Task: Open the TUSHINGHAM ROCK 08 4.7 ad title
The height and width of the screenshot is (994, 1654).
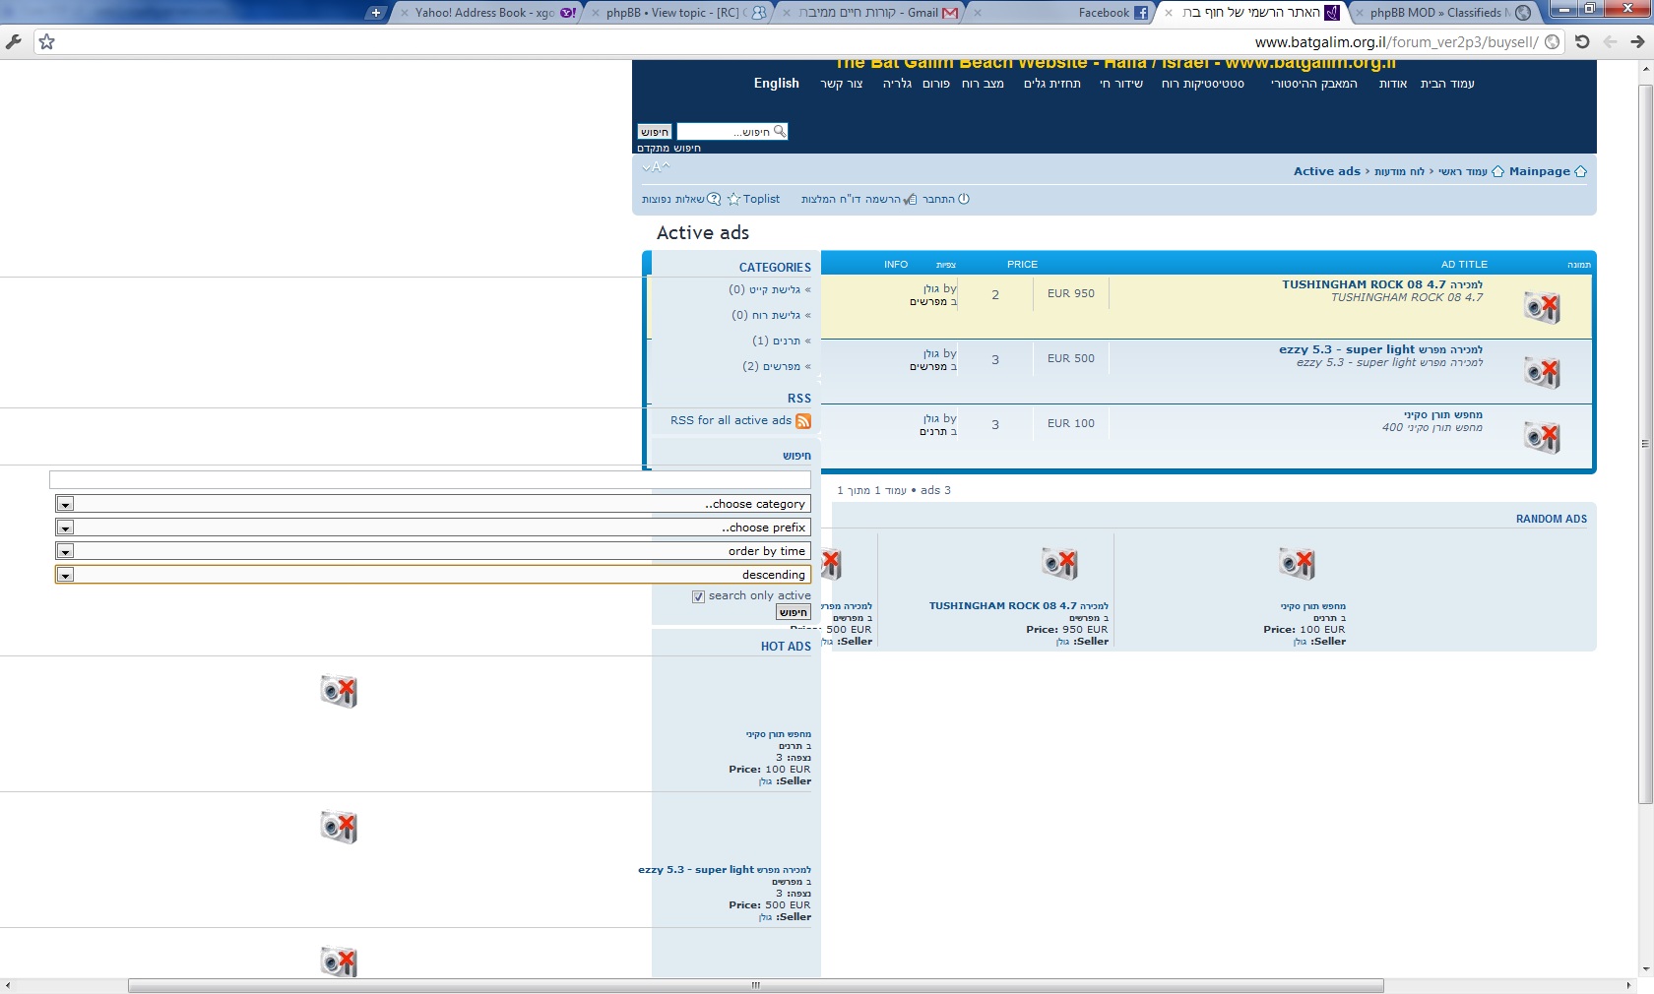Action: (1382, 284)
